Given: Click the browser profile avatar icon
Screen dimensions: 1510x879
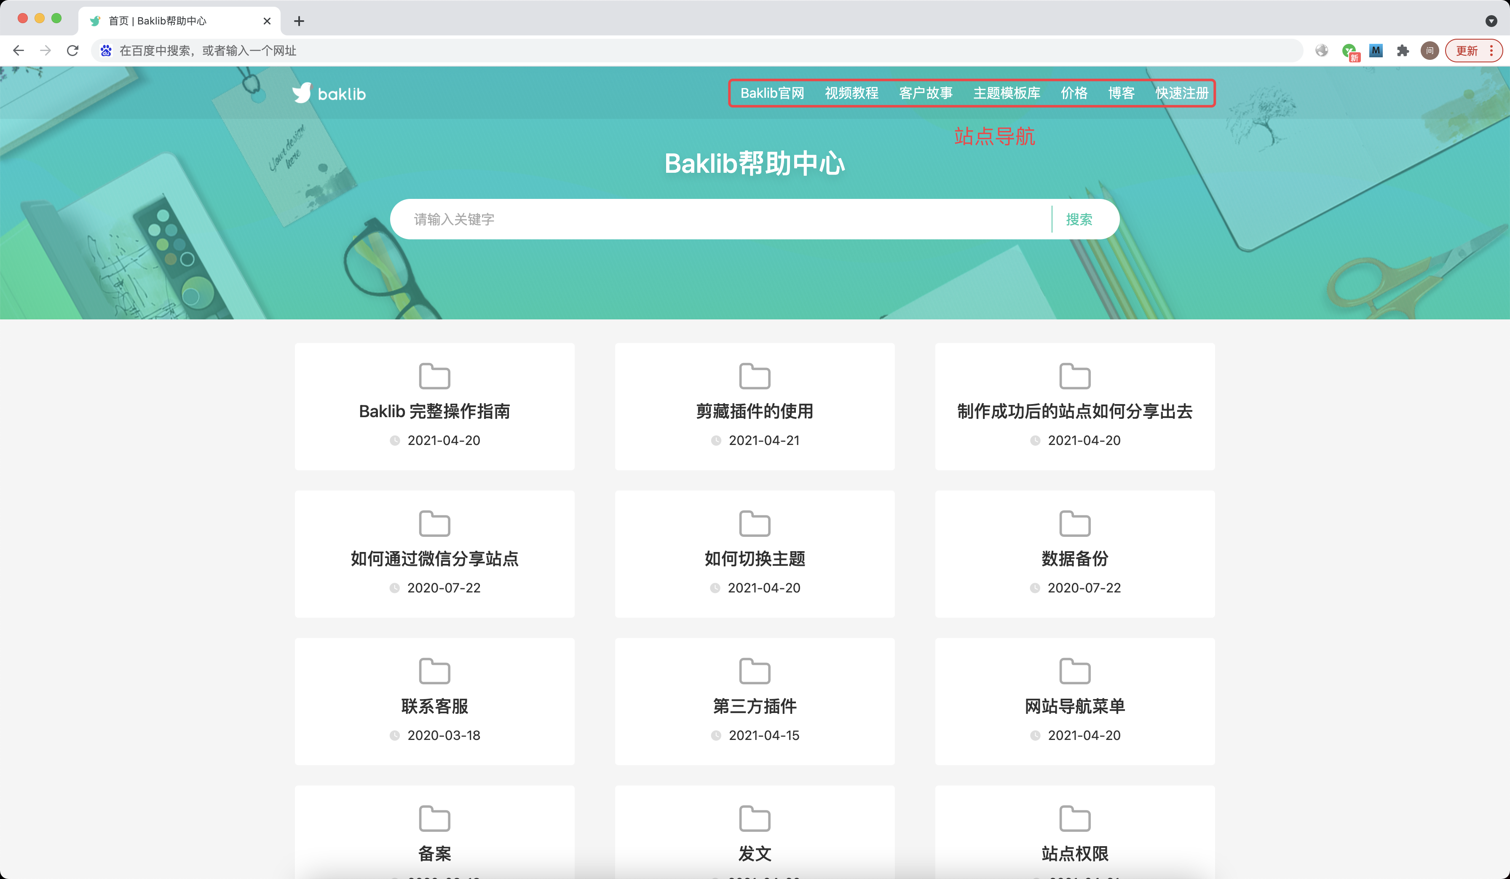Looking at the screenshot, I should (x=1430, y=51).
